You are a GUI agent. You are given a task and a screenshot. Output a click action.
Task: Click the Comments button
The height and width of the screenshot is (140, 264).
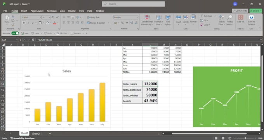240,10
